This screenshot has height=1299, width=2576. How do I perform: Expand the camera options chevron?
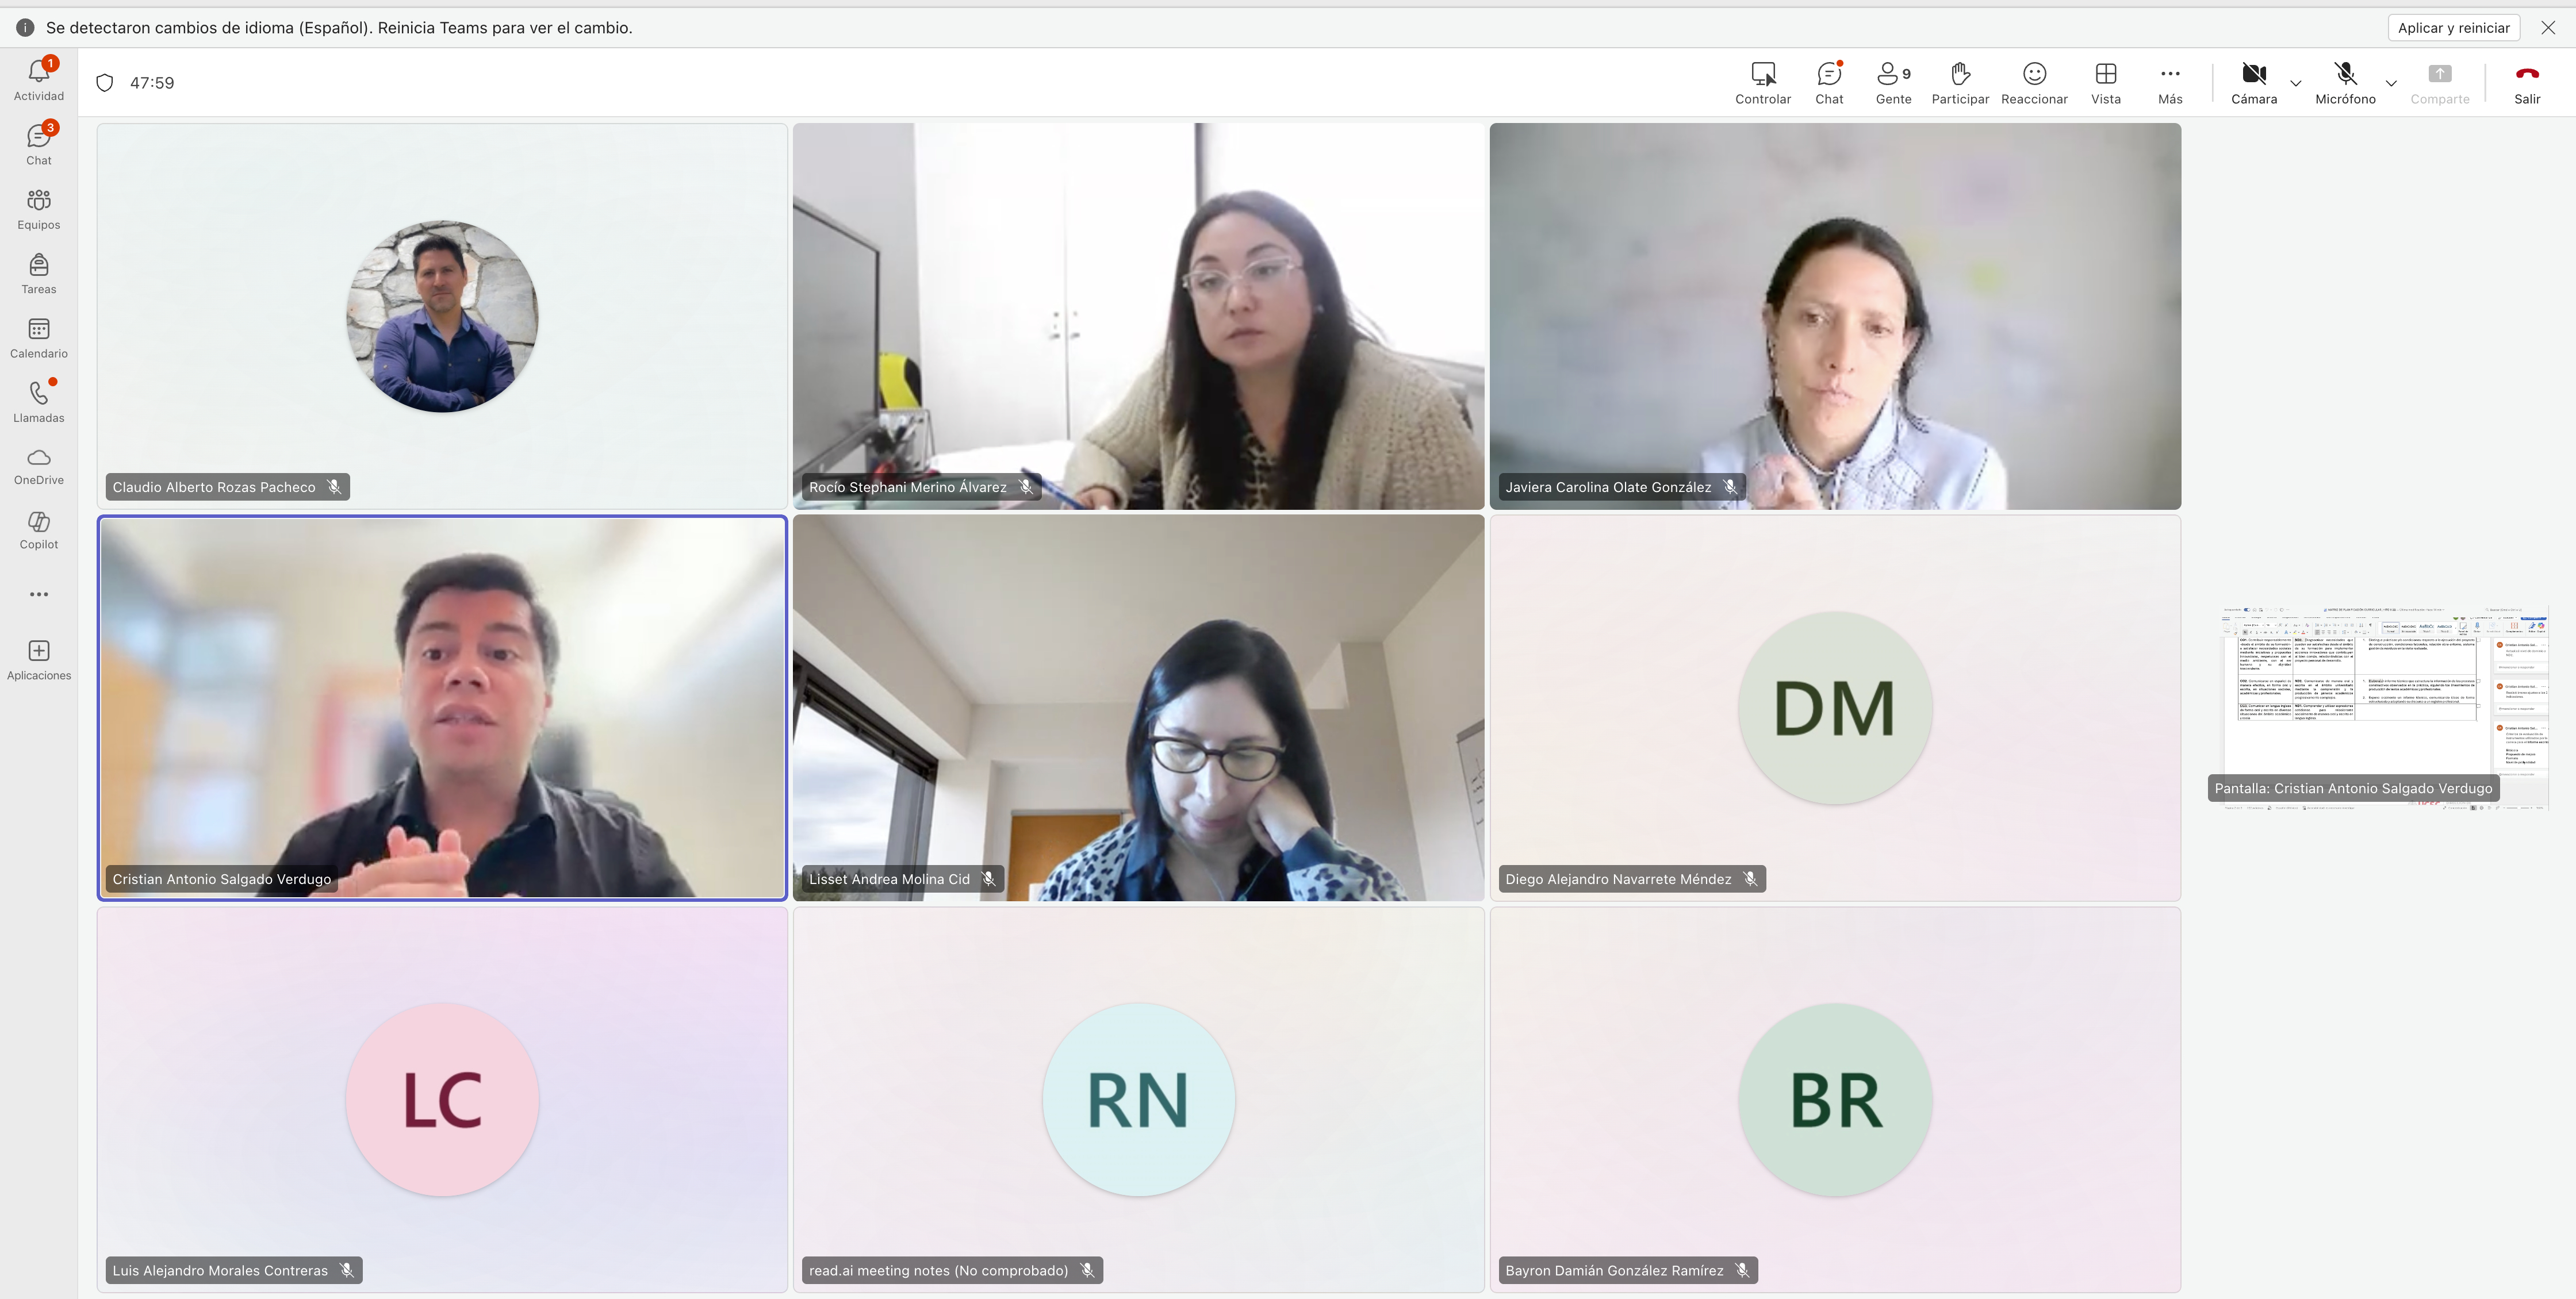pos(2296,83)
